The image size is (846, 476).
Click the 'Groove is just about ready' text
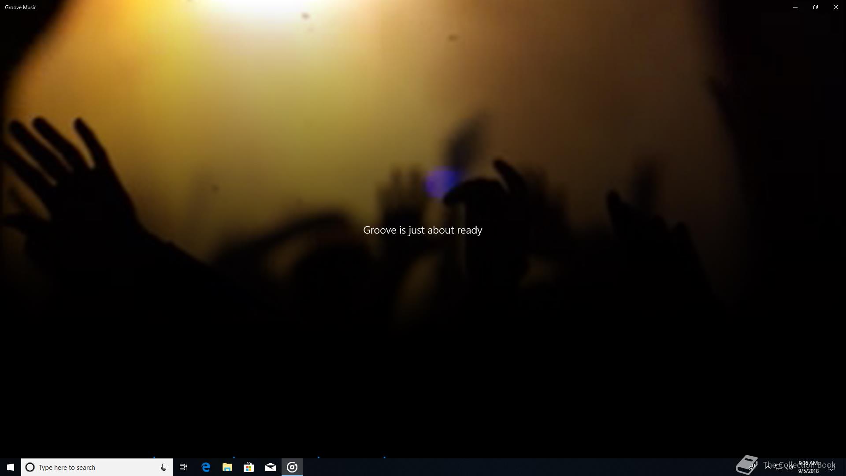[423, 230]
